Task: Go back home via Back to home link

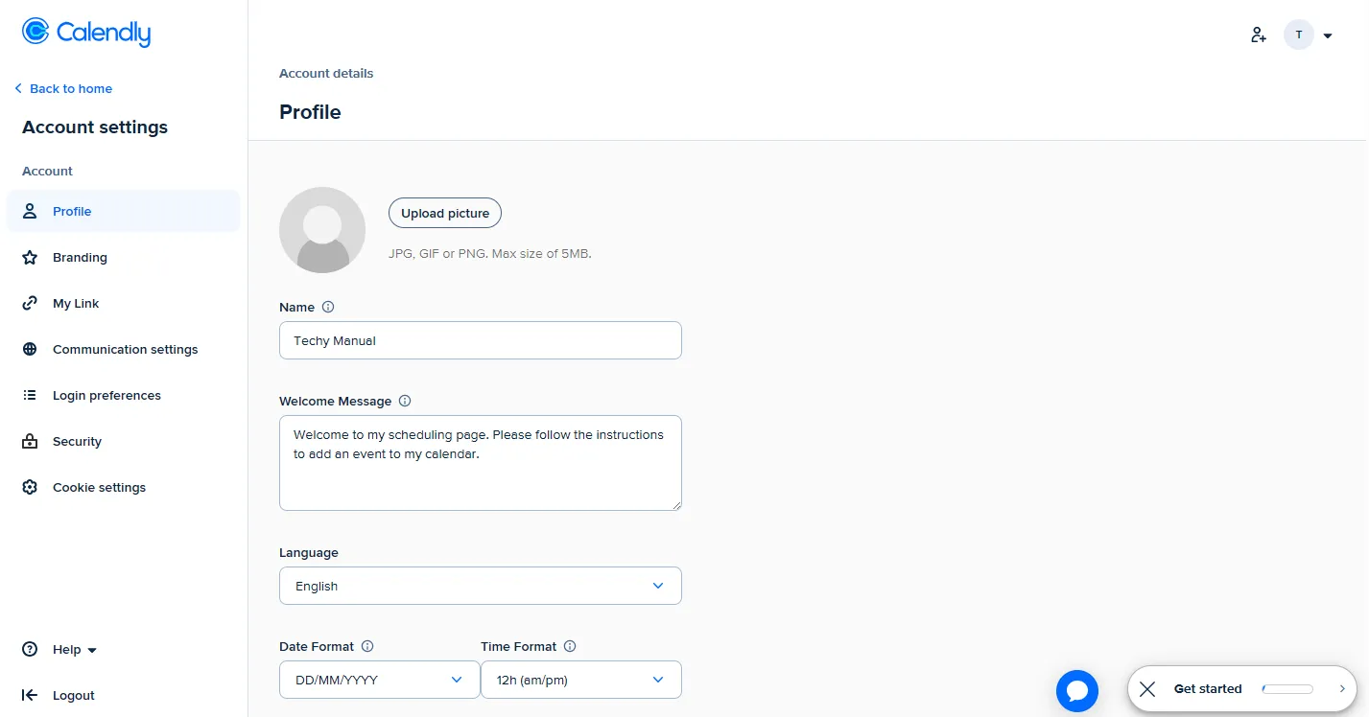Action: [x=63, y=88]
